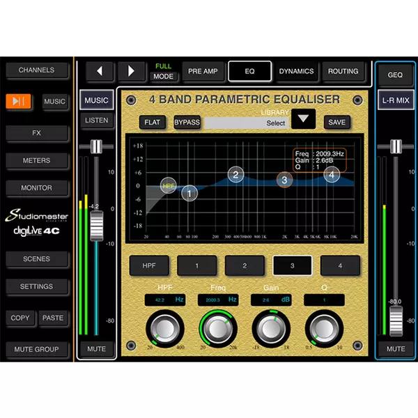
Task: Expand the library dropdown arrow
Action: pyautogui.click(x=302, y=119)
